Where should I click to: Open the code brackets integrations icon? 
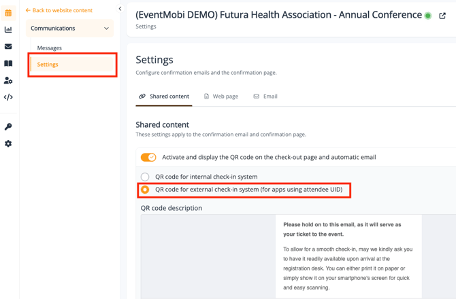coord(8,97)
